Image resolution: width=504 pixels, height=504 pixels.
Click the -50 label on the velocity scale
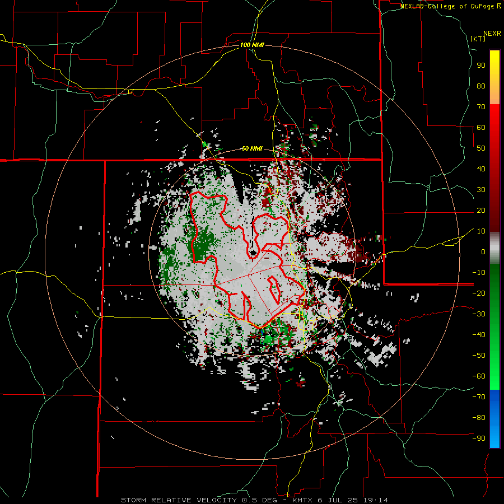coord(479,356)
